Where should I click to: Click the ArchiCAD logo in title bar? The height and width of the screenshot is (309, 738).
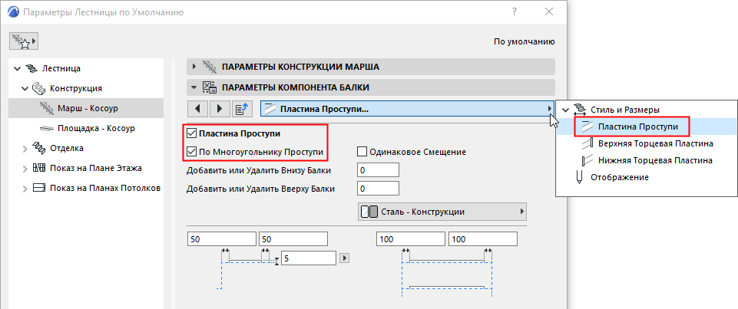(12, 12)
